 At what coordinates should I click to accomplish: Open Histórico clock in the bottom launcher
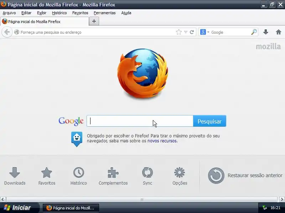(x=78, y=176)
